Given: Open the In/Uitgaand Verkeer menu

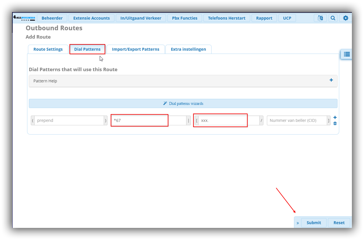Looking at the screenshot, I should point(141,18).
